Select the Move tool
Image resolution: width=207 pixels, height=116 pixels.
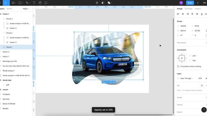tap(5, 3)
